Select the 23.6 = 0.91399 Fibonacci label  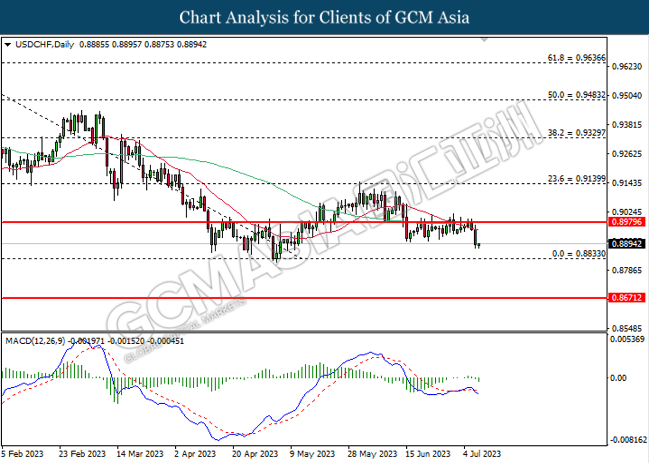[576, 179]
